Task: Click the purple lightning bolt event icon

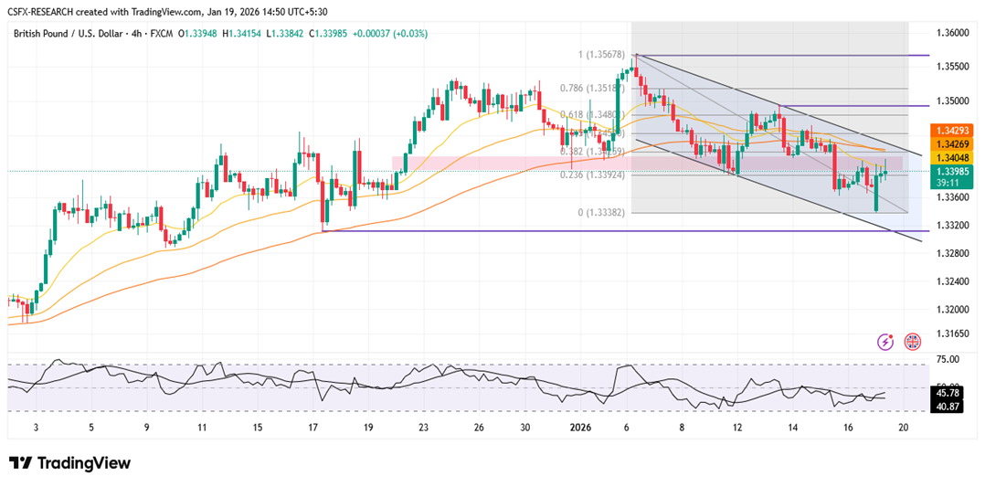Action: (x=884, y=342)
